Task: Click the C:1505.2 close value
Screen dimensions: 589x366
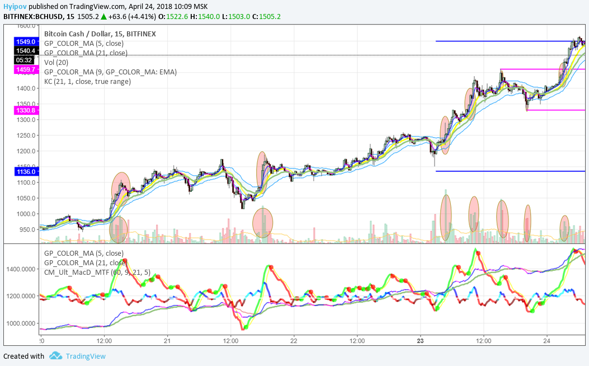Action: click(x=266, y=17)
